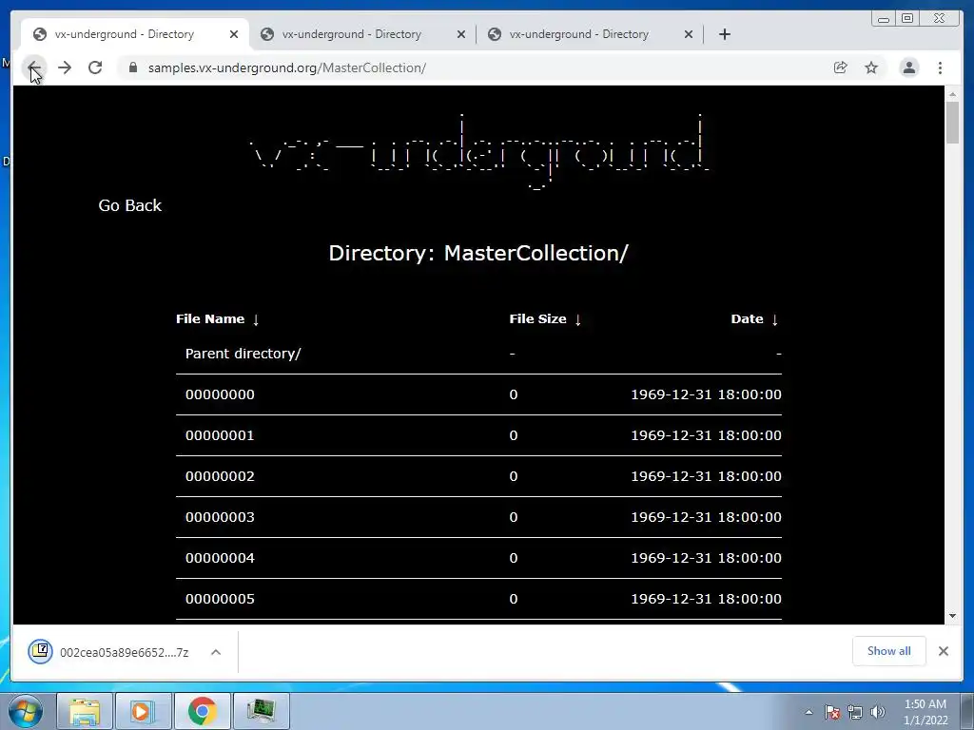Follow the Go Back link

[x=129, y=205]
